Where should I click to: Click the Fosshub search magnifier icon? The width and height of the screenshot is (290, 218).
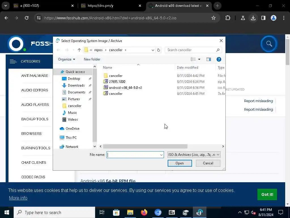coord(269,44)
